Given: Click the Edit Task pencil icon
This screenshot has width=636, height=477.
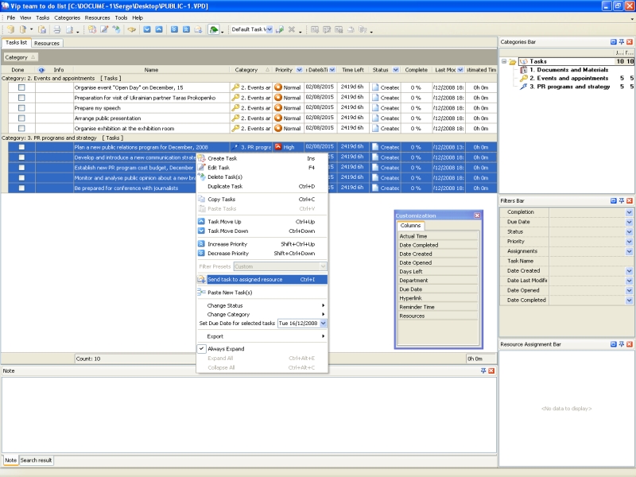Looking at the screenshot, I should click(202, 168).
